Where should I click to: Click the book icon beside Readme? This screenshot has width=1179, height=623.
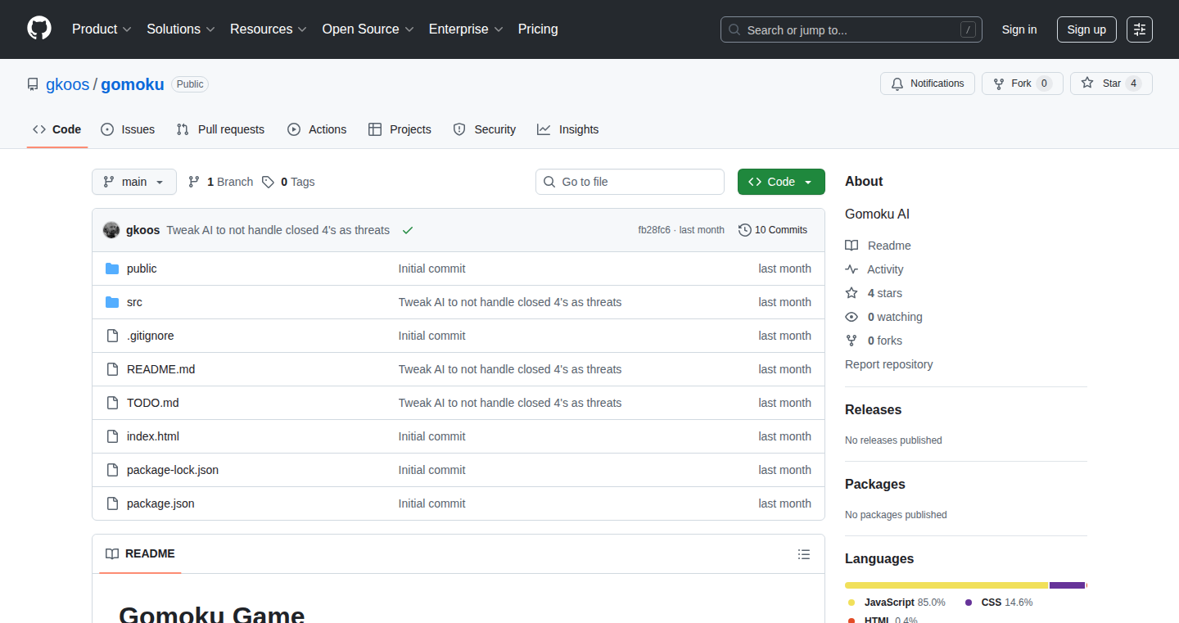tap(851, 246)
